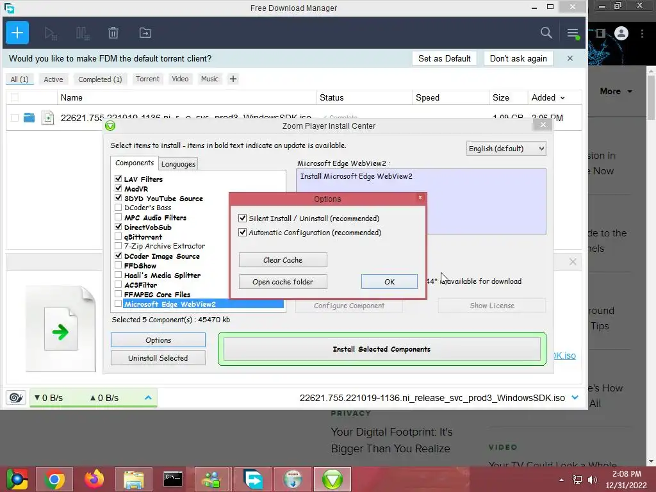
Task: Check the FFDShow component
Action: pos(119,265)
